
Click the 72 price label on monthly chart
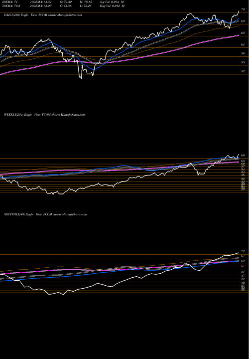point(243,251)
